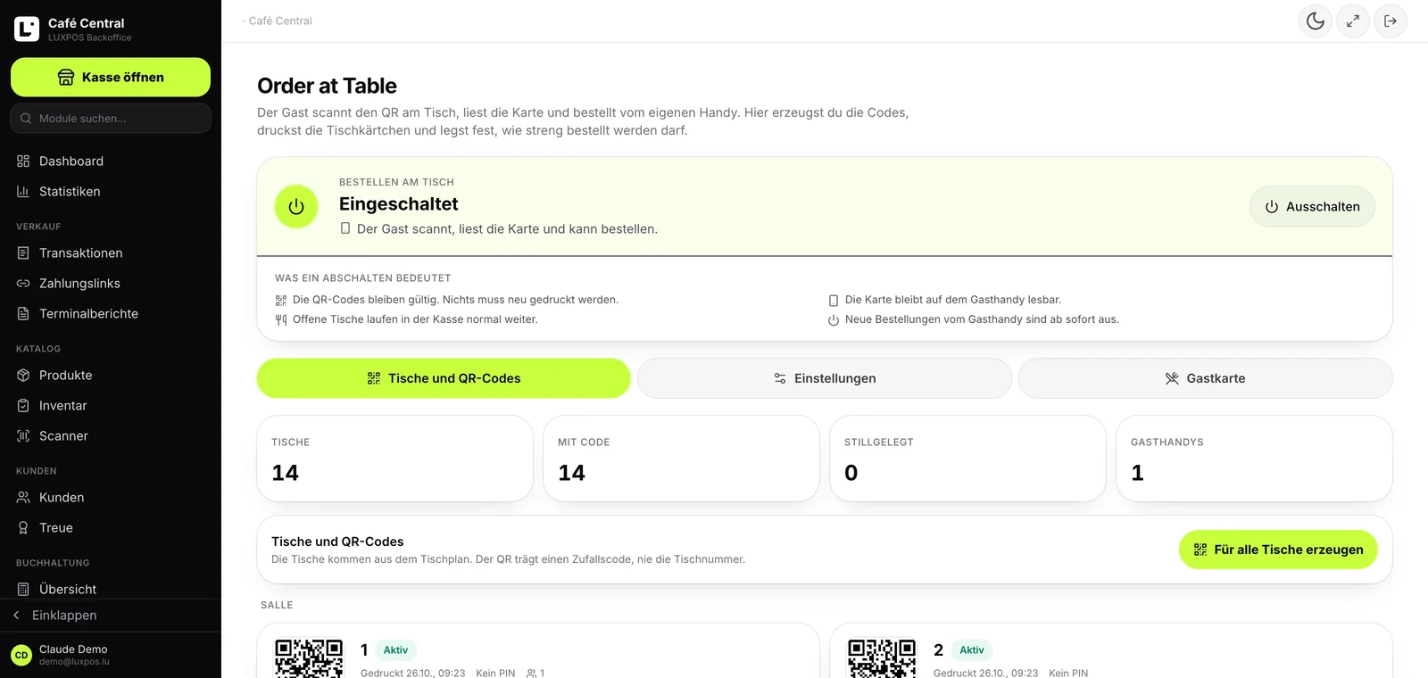Open the Dashboard module

tap(111, 161)
